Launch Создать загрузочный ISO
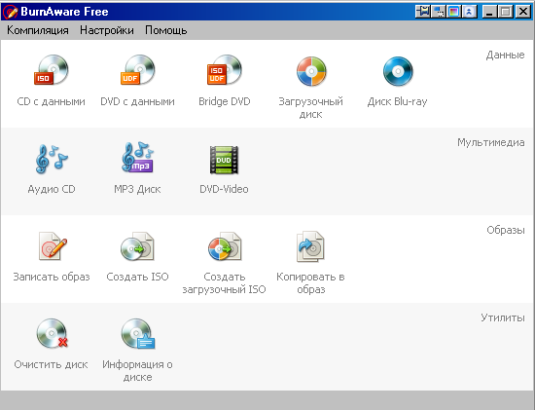 pyautogui.click(x=224, y=262)
